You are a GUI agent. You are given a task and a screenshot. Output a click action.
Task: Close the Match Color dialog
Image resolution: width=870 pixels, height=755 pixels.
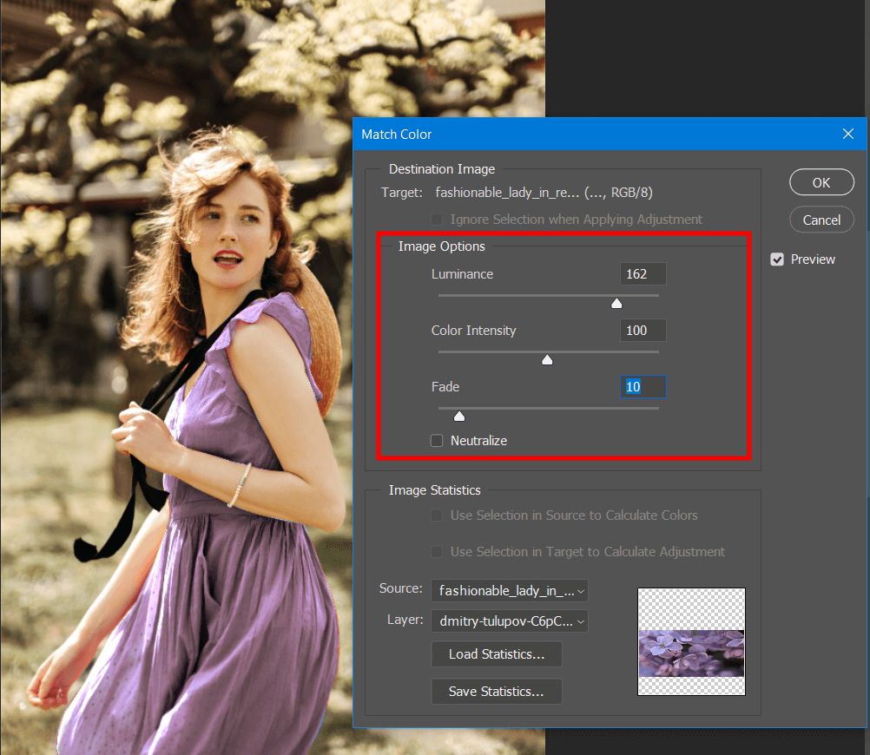(x=848, y=134)
